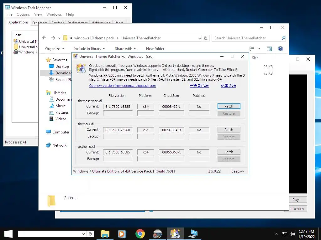Viewport: 321px width, 240px height.
Task: Patch themeservice.dll with its Patch button
Action: 229,106
